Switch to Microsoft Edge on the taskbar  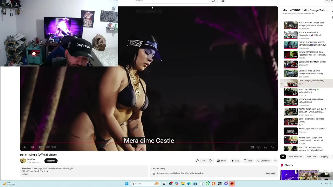click(x=189, y=184)
